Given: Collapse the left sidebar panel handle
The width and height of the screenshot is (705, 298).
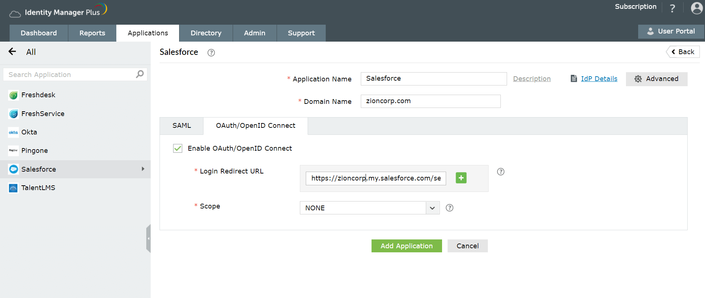Looking at the screenshot, I should tap(148, 238).
